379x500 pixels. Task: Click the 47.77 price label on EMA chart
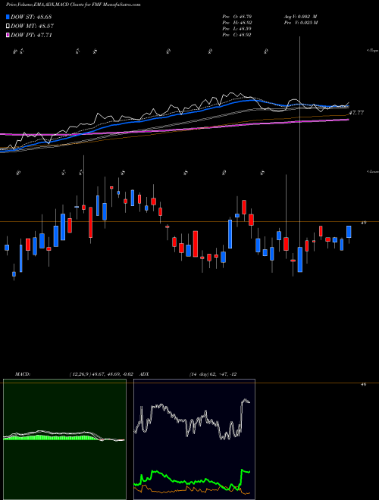pos(356,113)
